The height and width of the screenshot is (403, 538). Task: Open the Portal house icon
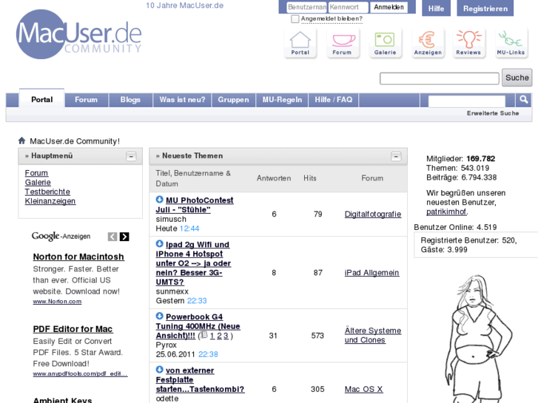coord(300,41)
